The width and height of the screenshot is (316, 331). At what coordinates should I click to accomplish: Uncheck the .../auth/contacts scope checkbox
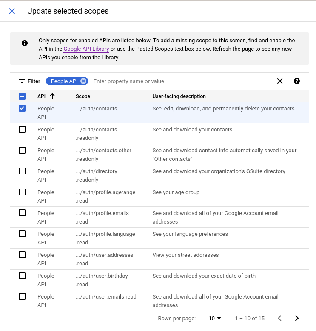[22, 108]
